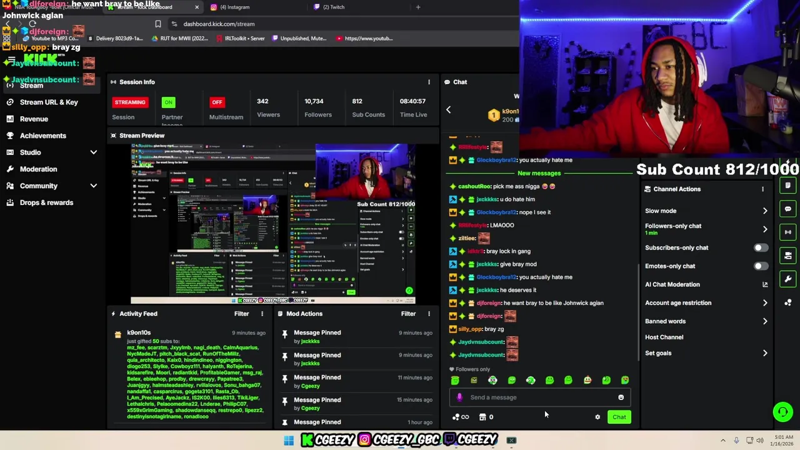This screenshot has height=450, width=800.
Task: Click the dashboard.kick.com/stream address bar
Action: (x=219, y=24)
